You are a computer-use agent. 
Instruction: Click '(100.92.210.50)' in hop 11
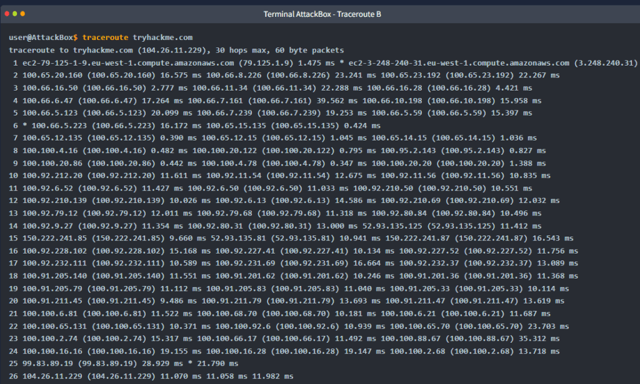pyautogui.click(x=452, y=189)
